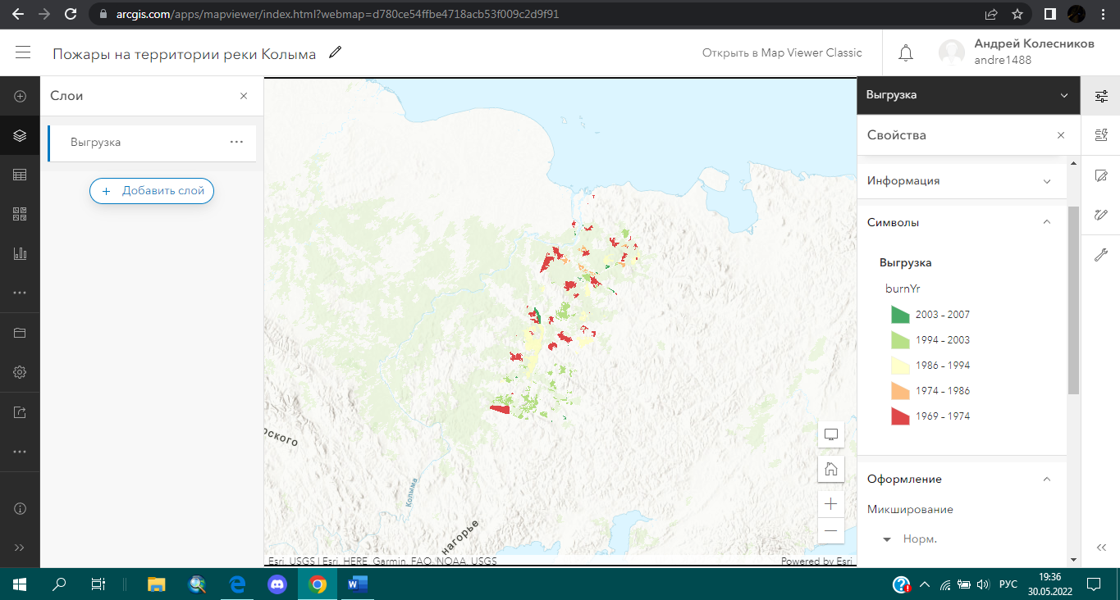
Task: Zoom in with plus button on map
Action: (x=831, y=503)
